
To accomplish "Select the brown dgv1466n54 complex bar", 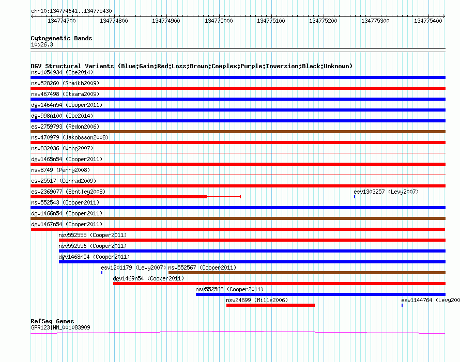I will pyautogui.click(x=238, y=218).
